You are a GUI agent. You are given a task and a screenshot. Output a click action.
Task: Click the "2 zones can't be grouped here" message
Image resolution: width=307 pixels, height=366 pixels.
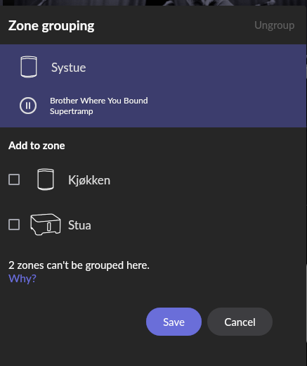coord(79,265)
